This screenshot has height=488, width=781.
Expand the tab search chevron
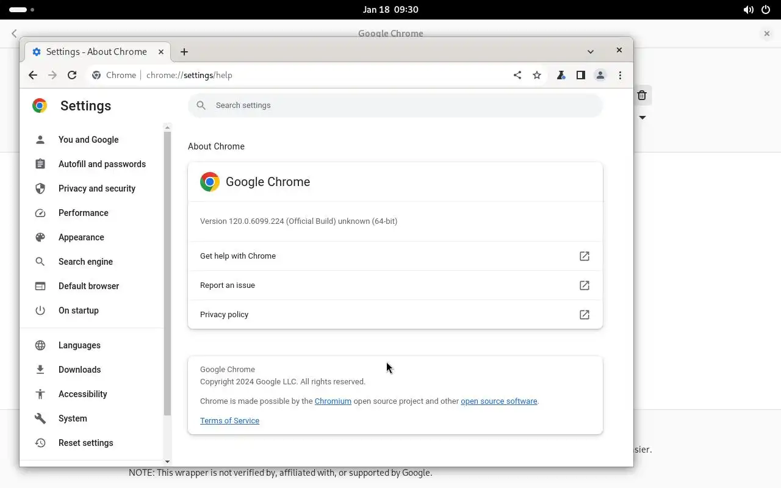tap(591, 51)
